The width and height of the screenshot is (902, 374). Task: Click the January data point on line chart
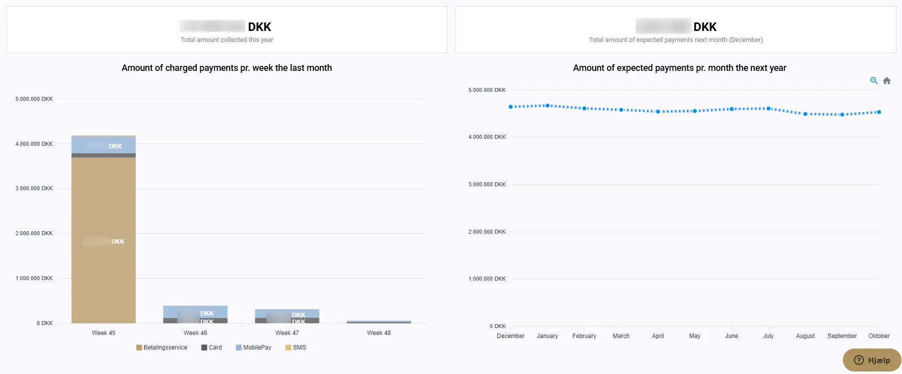tap(548, 105)
